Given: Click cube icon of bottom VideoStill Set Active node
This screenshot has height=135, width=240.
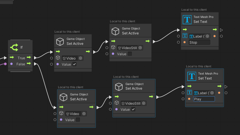Looking at the screenshot, I should click(x=119, y=87).
